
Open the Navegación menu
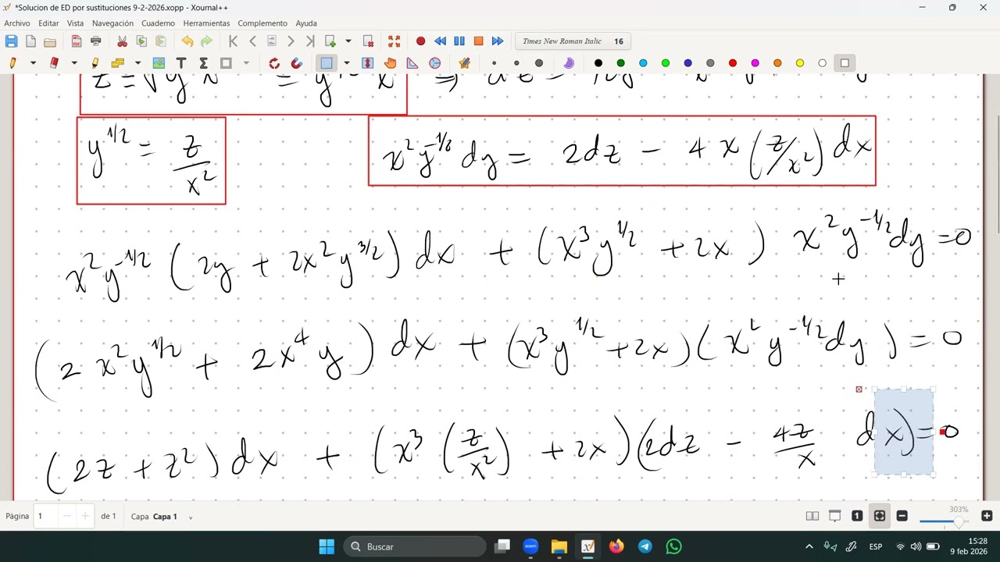[x=112, y=23]
